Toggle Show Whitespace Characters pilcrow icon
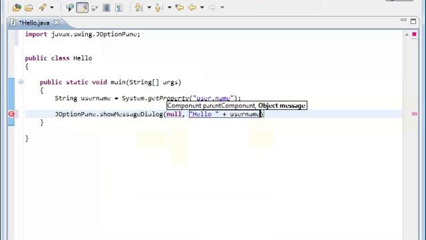Screen dimensions: 426x240 [118, 7]
